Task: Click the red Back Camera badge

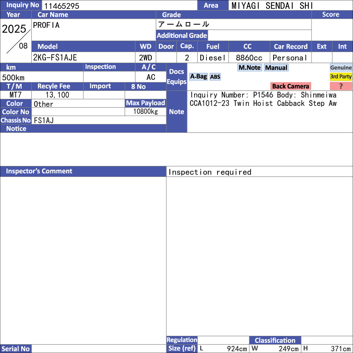Action: (x=291, y=86)
